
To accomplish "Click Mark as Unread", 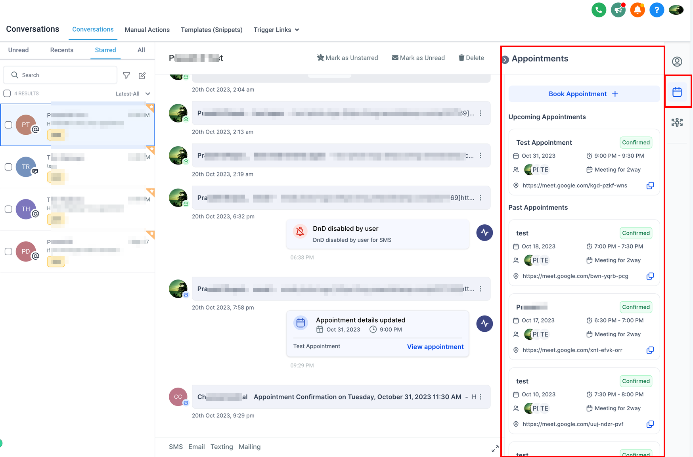I will pos(418,58).
